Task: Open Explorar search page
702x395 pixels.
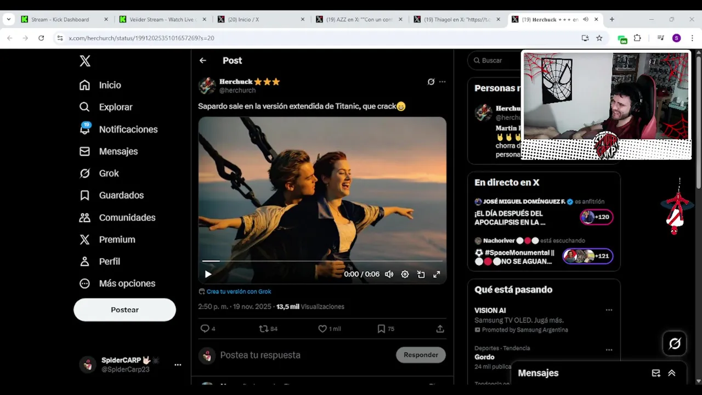Action: click(106, 107)
